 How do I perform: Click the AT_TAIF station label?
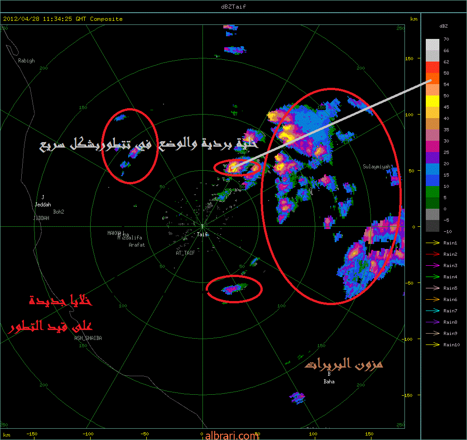tap(185, 253)
